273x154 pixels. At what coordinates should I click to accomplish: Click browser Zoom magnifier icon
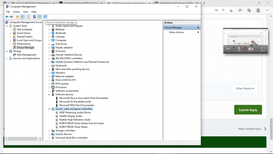223,10
